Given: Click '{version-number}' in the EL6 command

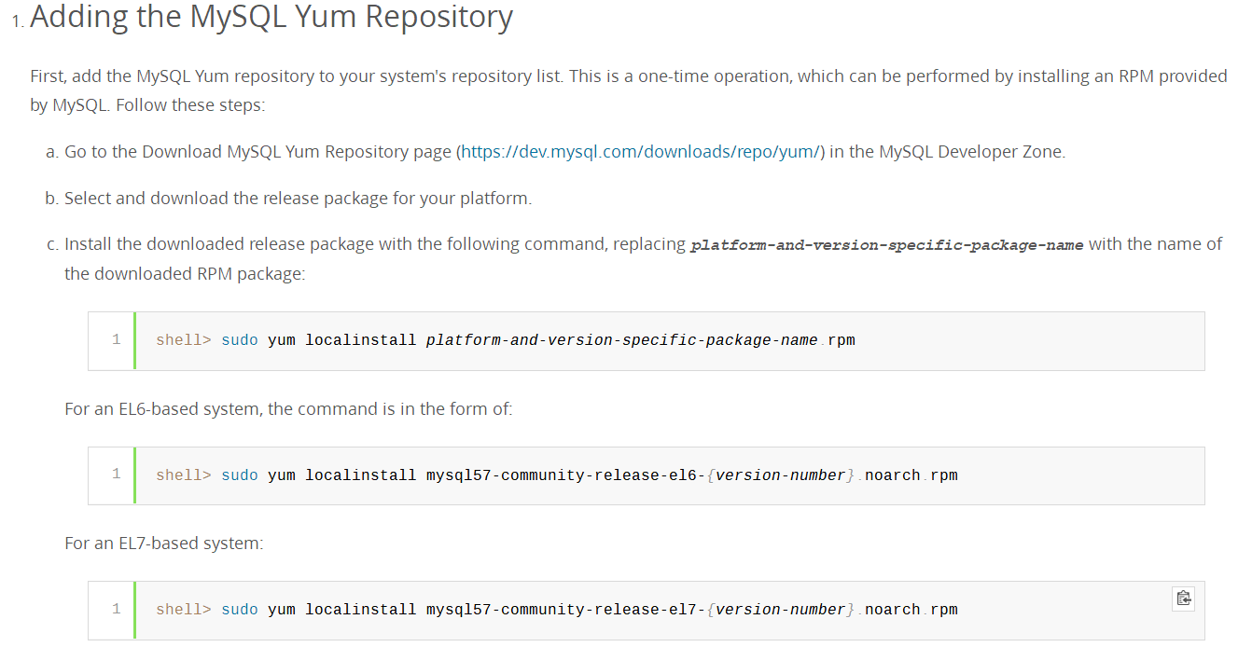Looking at the screenshot, I should point(781,475).
